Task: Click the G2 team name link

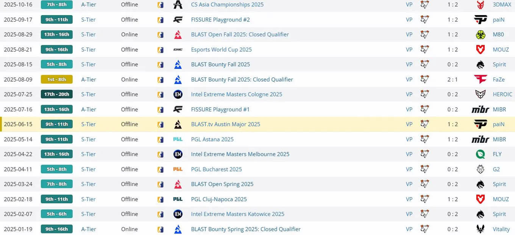Action: click(x=496, y=169)
